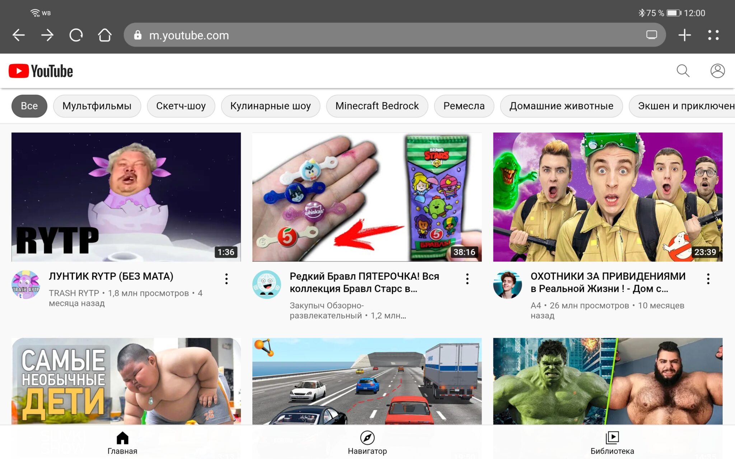Open the browser home page icon

[105, 35]
